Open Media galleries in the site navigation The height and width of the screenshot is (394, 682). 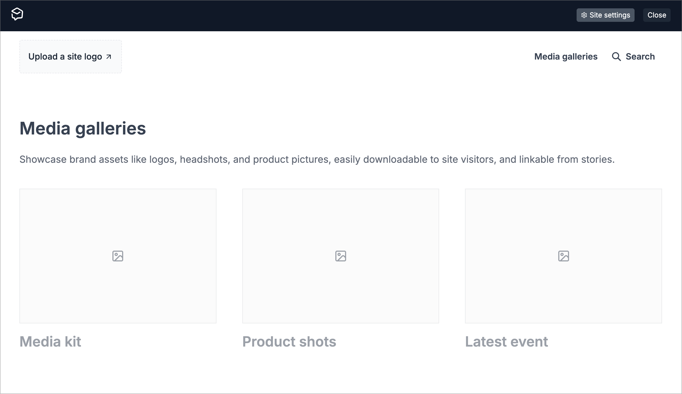pyautogui.click(x=566, y=57)
